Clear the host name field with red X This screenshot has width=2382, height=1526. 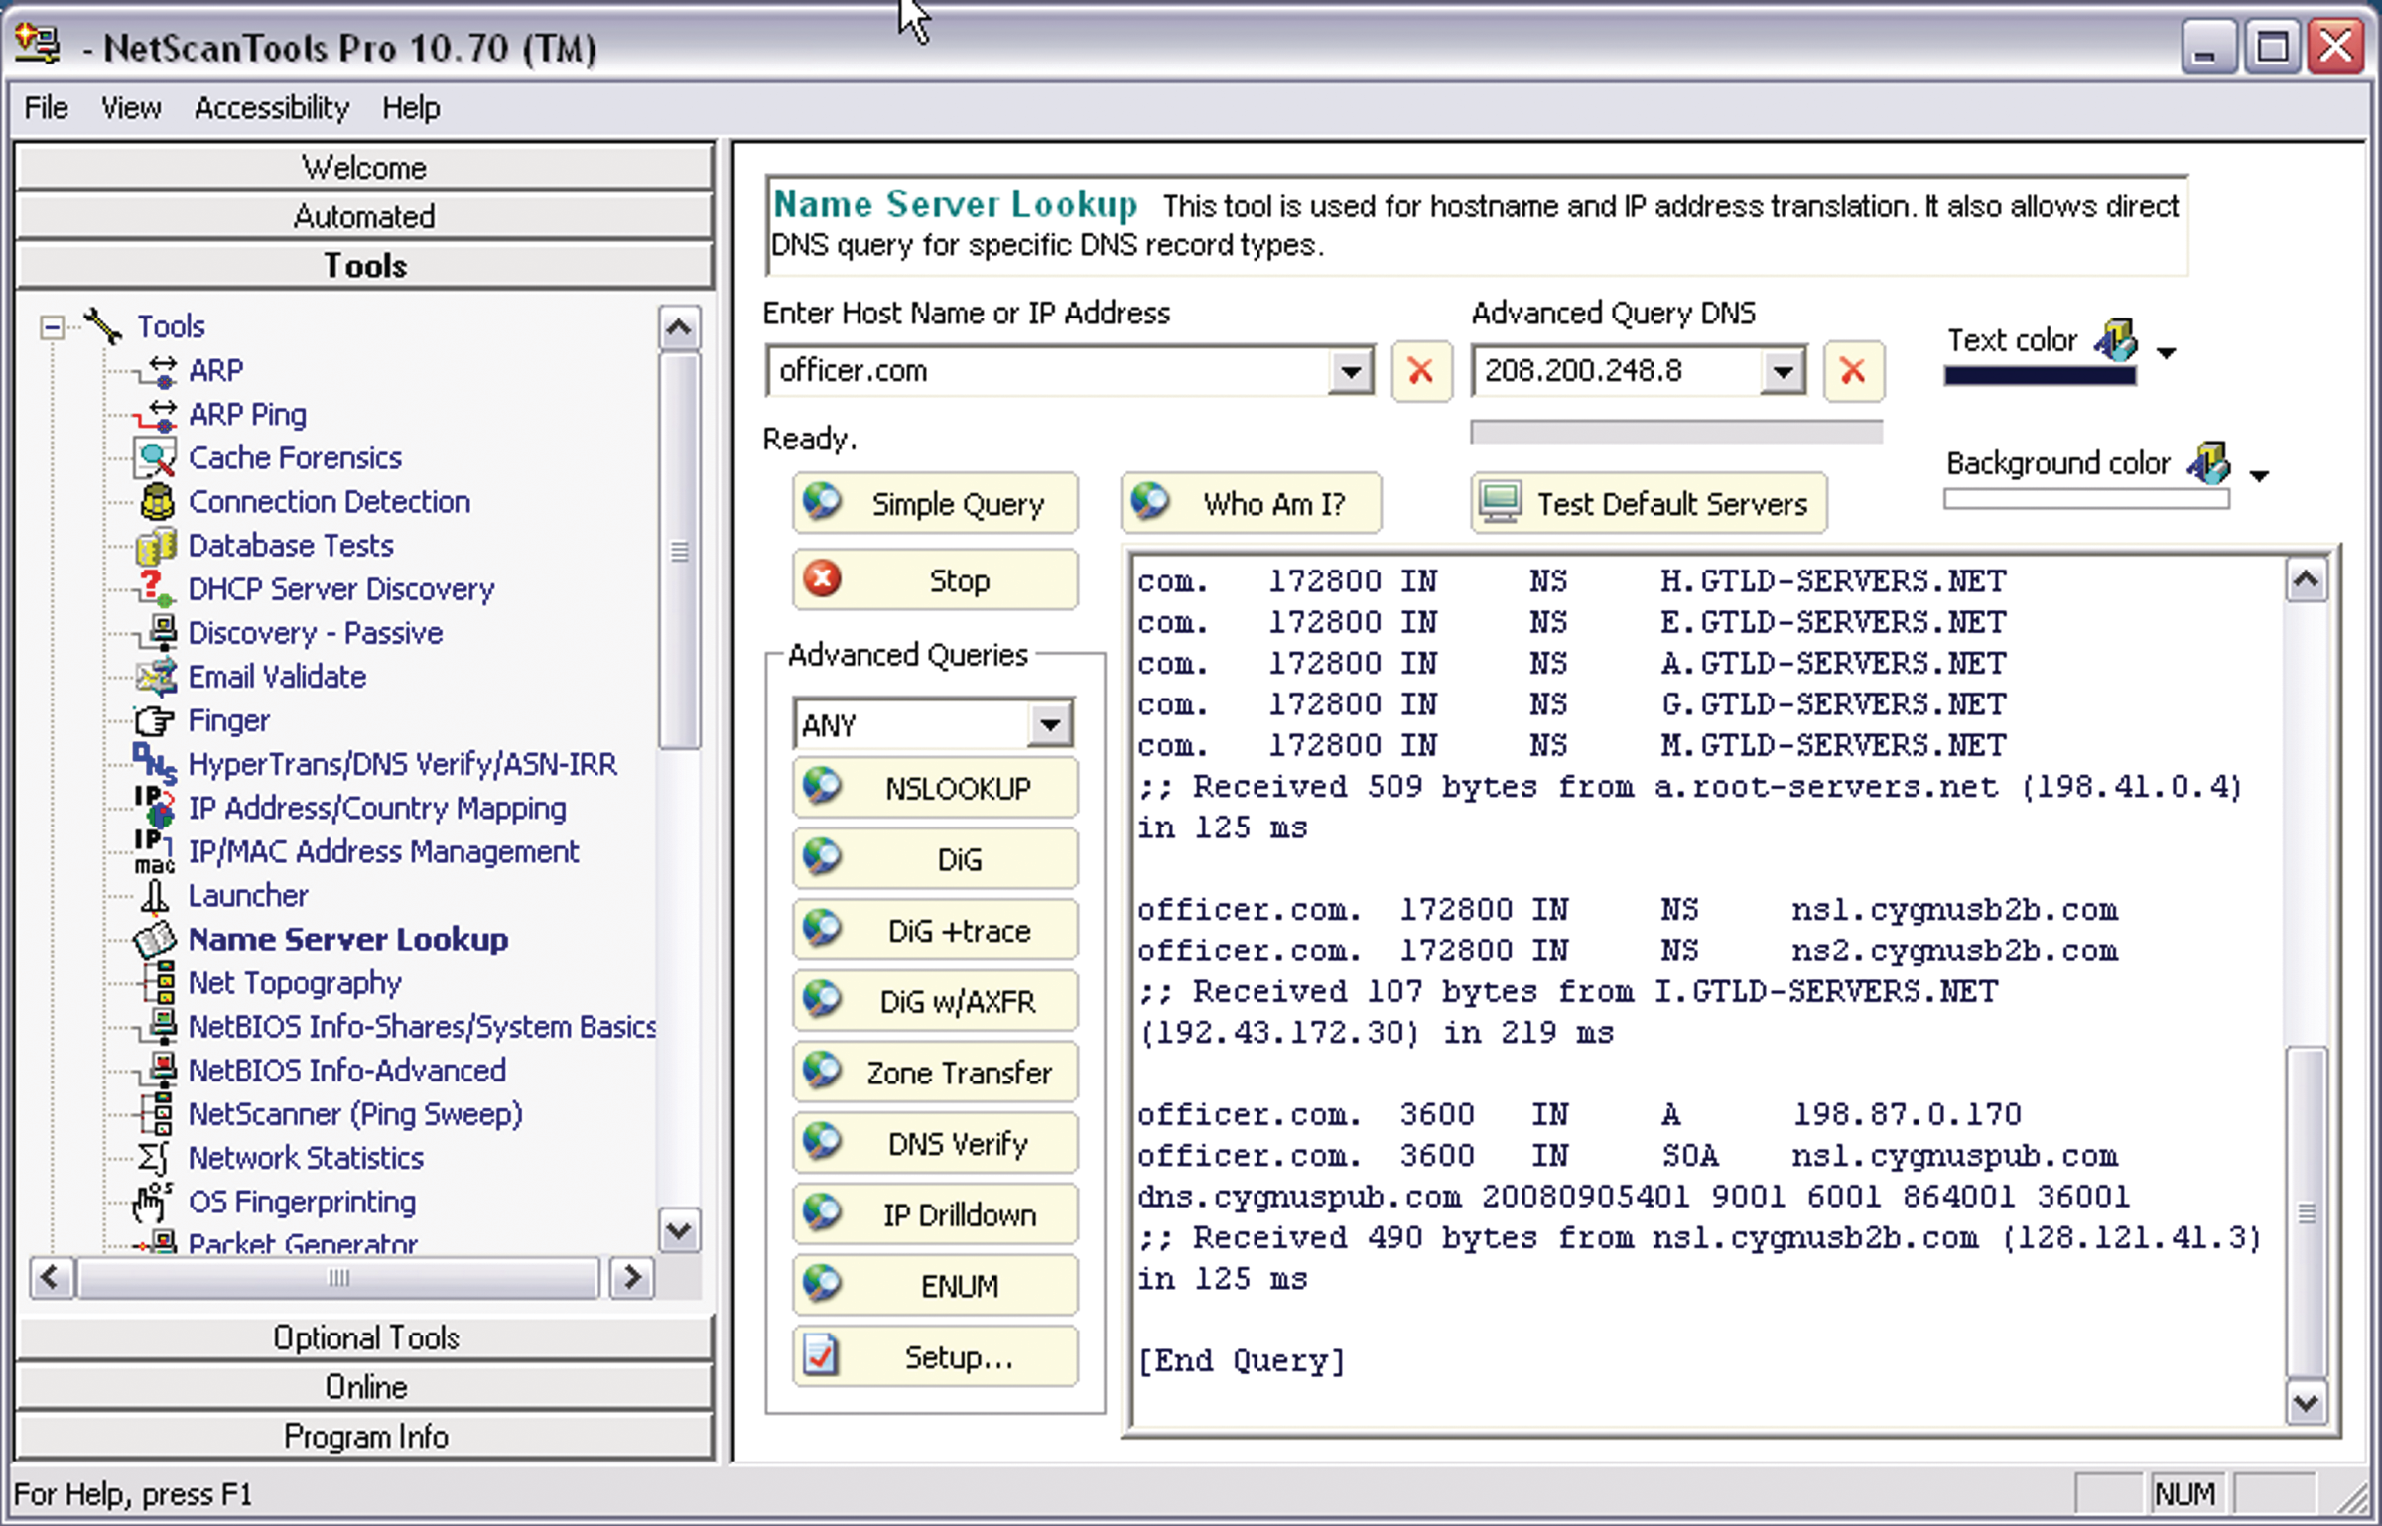click(1421, 372)
